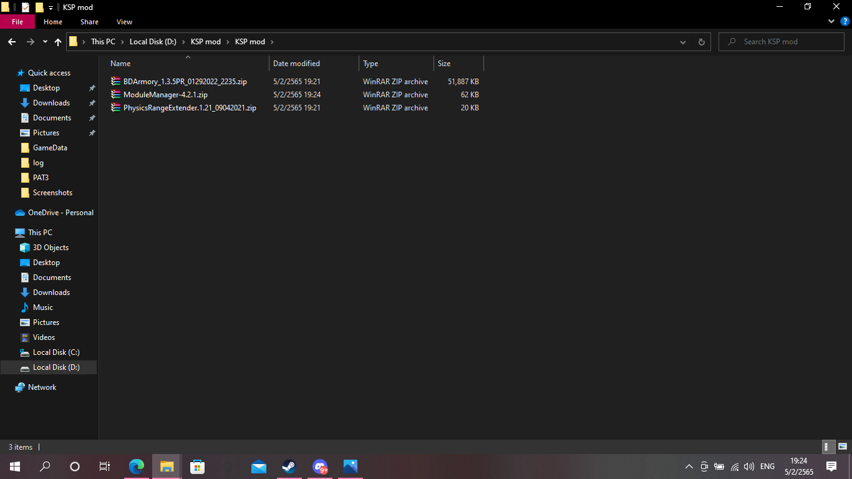This screenshot has width=852, height=479.
Task: Go up one folder level
Action: pyautogui.click(x=58, y=42)
